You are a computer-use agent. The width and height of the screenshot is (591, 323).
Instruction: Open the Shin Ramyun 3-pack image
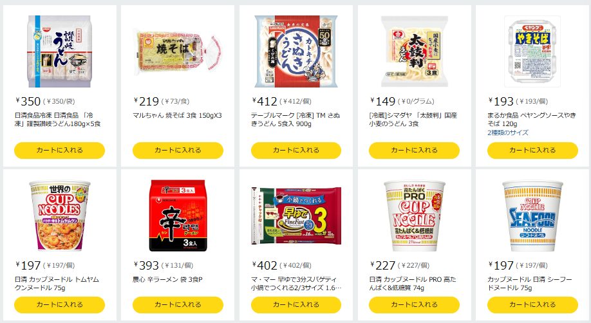click(x=178, y=216)
